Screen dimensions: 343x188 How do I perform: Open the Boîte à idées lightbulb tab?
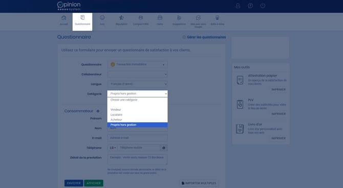point(218,20)
